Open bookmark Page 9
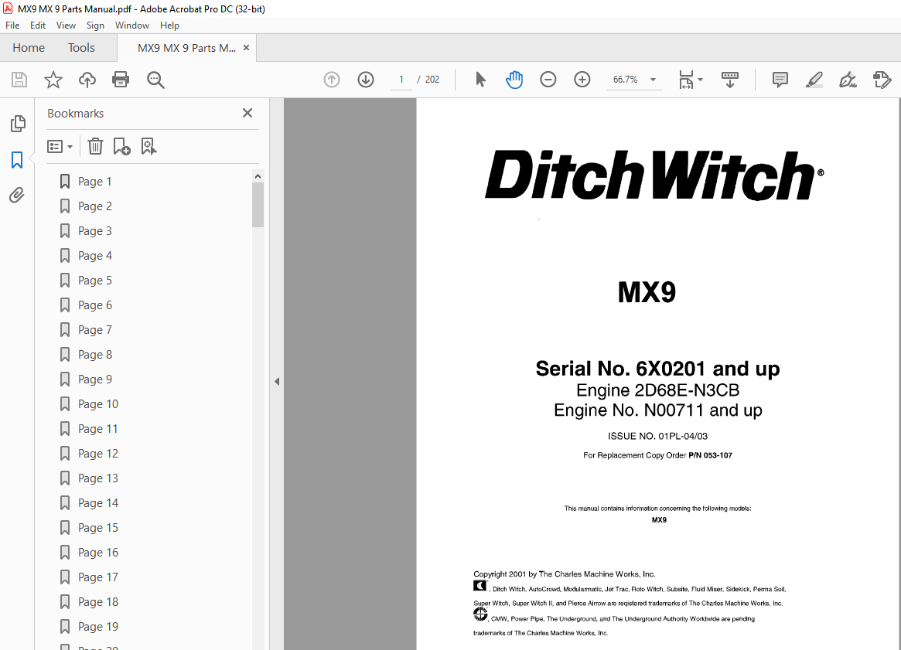This screenshot has width=901, height=650. (95, 379)
